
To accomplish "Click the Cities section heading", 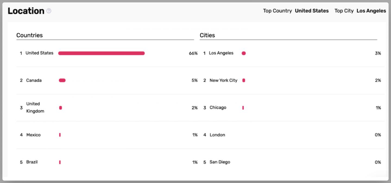I will [207, 35].
